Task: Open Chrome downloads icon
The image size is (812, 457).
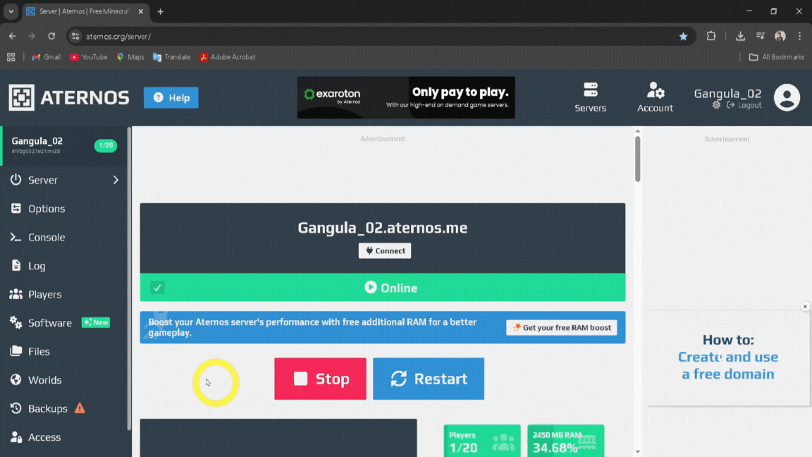Action: pyautogui.click(x=740, y=36)
